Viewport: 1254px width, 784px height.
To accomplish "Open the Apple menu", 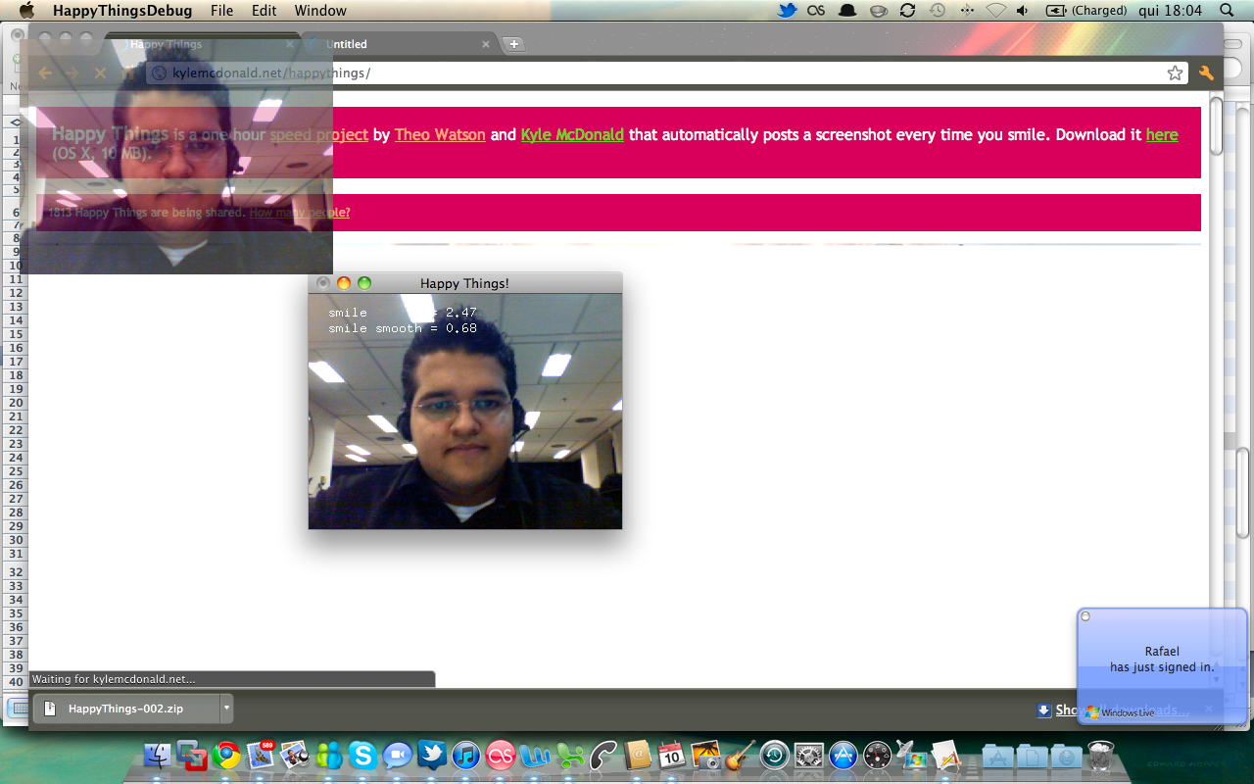I will (x=26, y=11).
